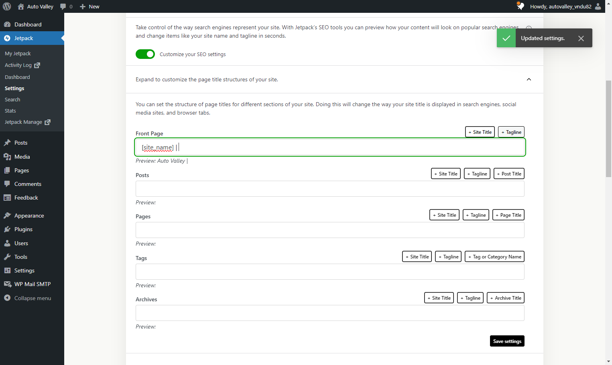The width and height of the screenshot is (612, 365).
Task: Add Post Title token to Posts
Action: (509, 173)
